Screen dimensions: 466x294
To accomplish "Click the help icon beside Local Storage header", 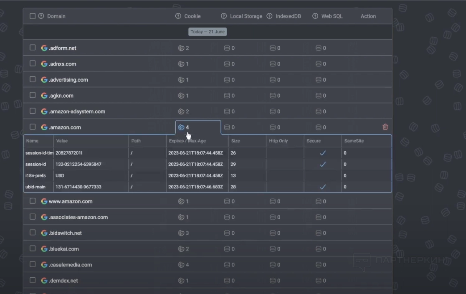I will tap(224, 16).
